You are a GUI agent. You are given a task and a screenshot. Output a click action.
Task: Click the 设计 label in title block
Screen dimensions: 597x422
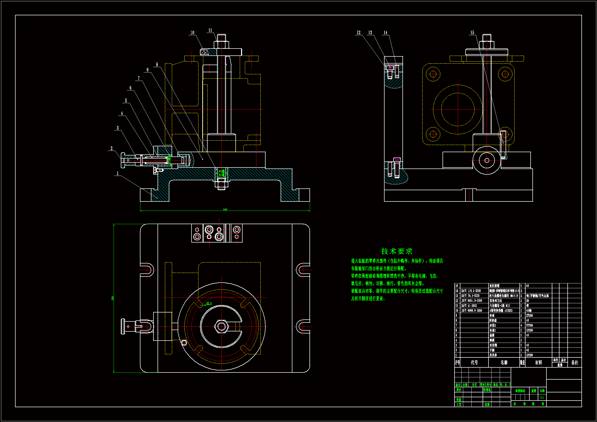459,390
